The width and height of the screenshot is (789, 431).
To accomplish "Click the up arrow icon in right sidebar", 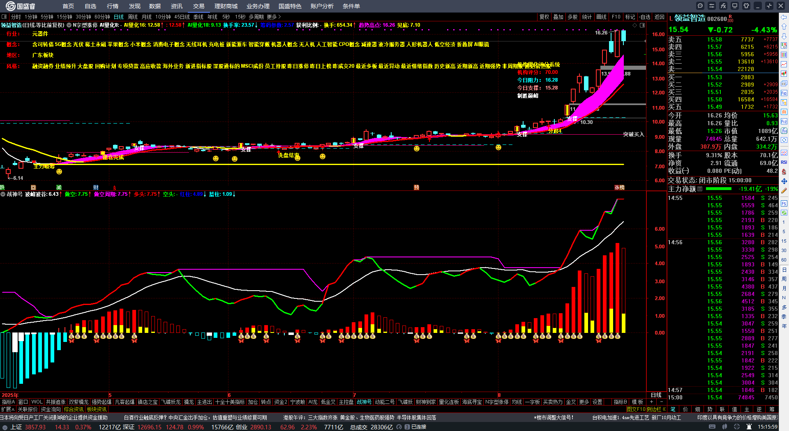I will click(x=784, y=26).
